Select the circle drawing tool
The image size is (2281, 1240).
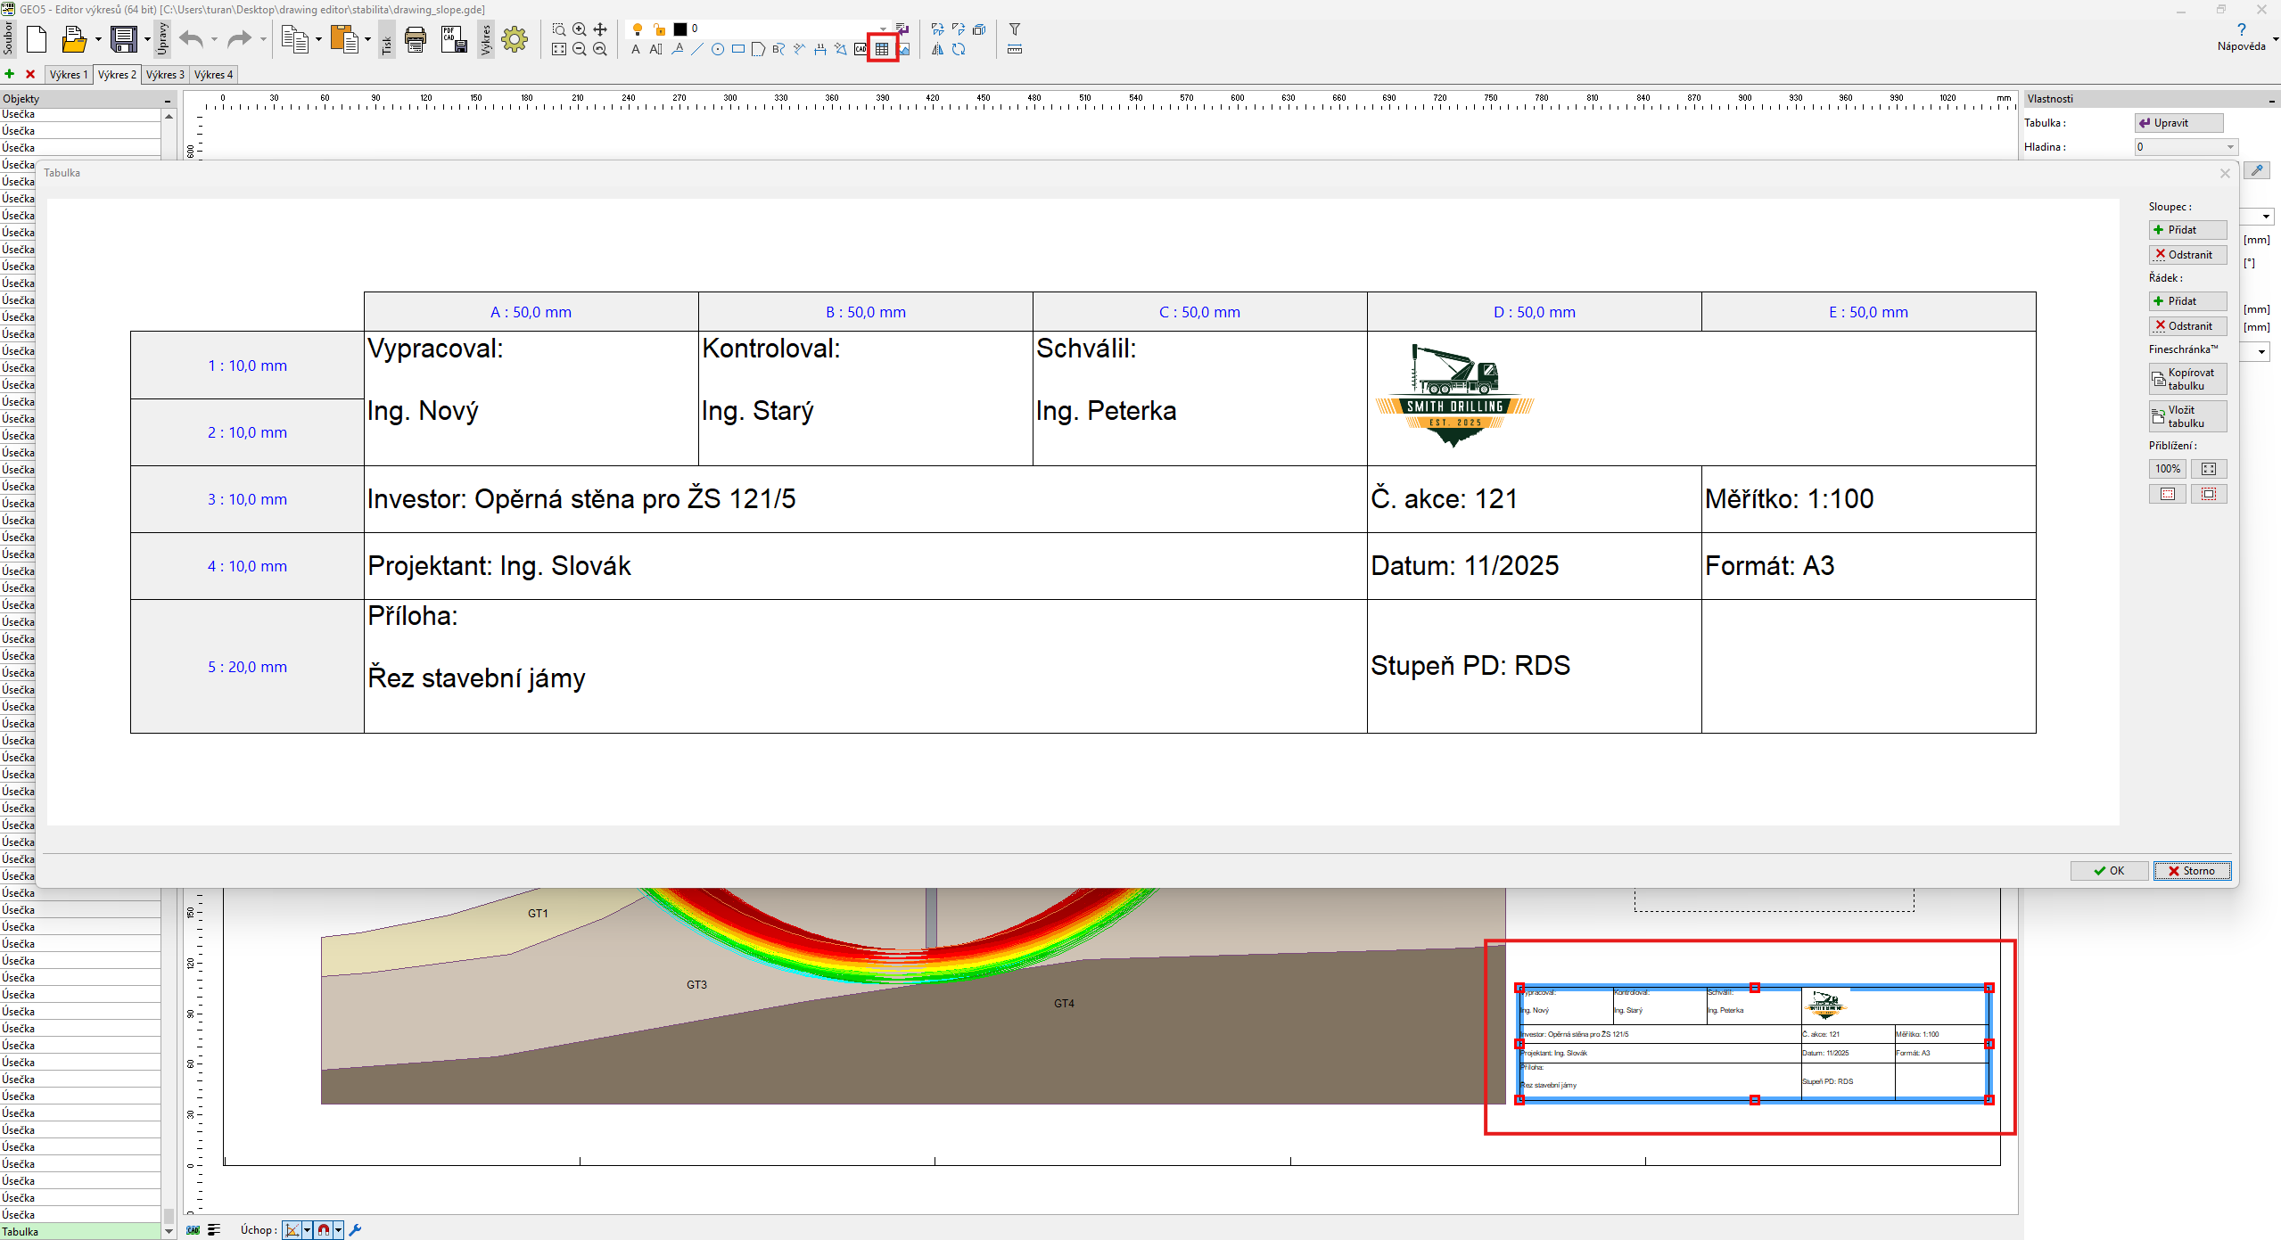point(718,49)
